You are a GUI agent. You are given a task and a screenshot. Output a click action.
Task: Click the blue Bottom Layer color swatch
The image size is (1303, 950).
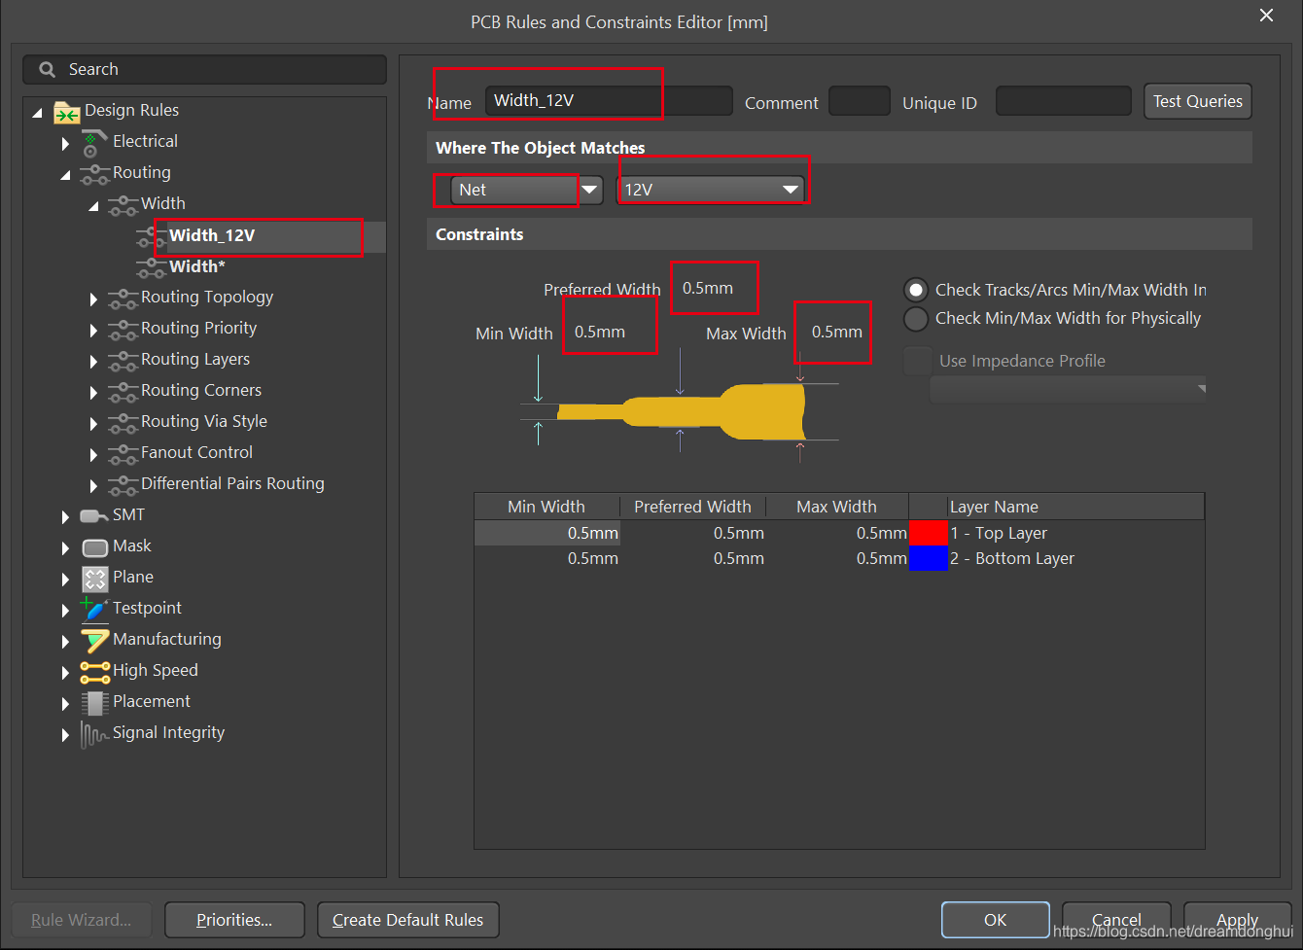[929, 558]
